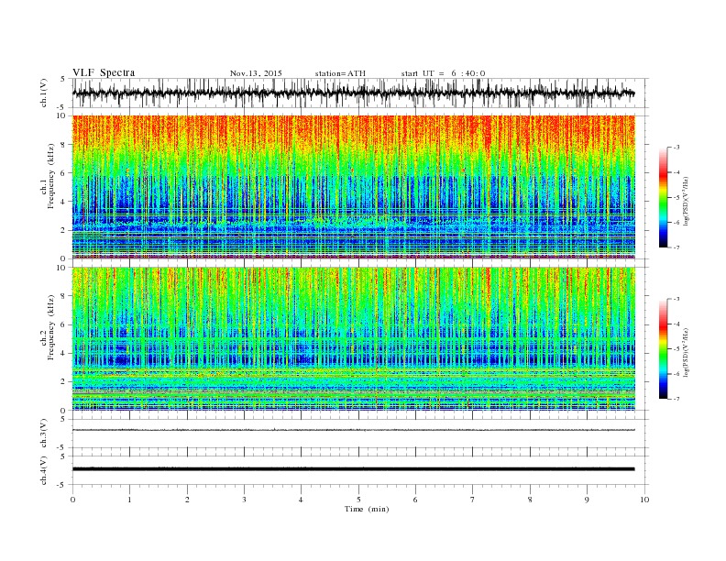Click the "1" time-axis tick label
Image resolution: width=726 pixels, height=561 pixels.
click(129, 500)
